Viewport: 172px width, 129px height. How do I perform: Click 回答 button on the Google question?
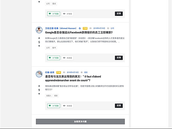[119, 58]
